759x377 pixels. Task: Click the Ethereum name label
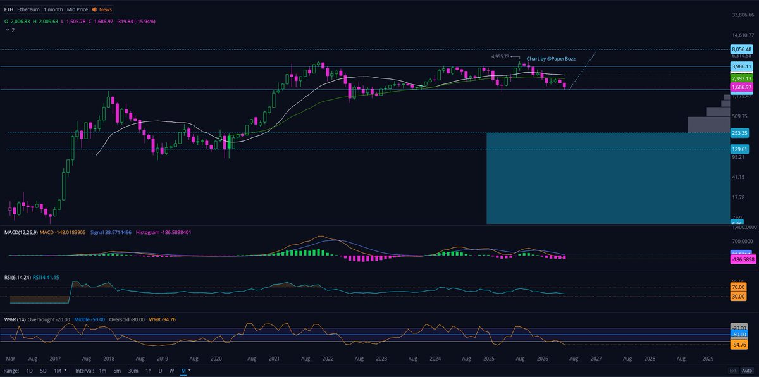pyautogui.click(x=27, y=10)
